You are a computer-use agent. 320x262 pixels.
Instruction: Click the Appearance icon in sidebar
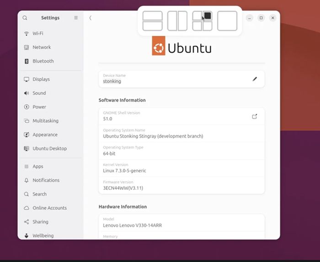27,135
